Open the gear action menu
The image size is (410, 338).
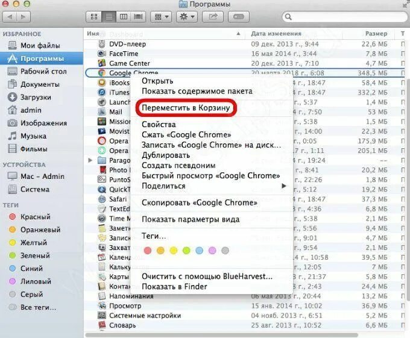point(187,17)
